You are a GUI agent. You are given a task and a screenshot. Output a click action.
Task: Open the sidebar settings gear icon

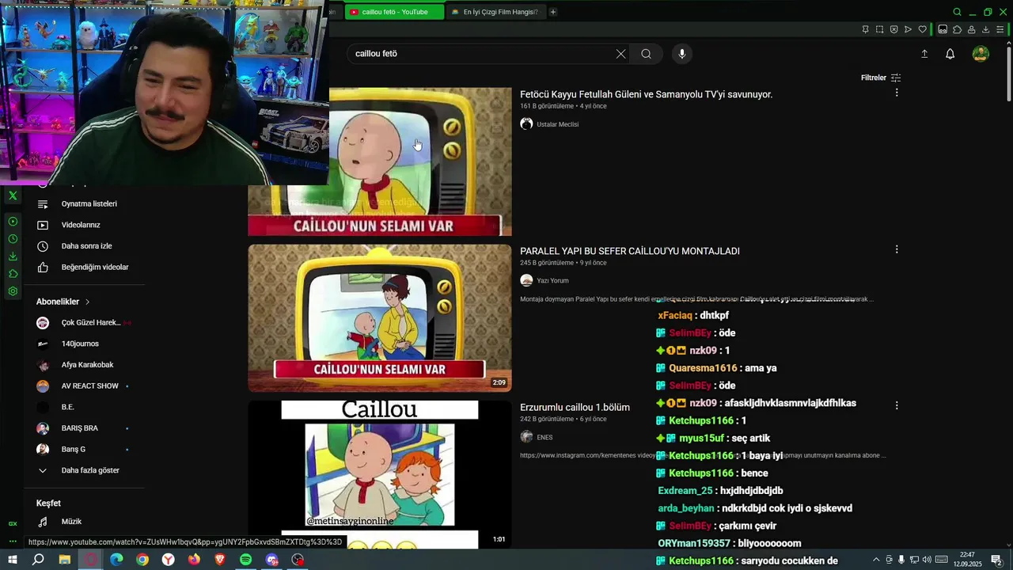[x=13, y=291]
